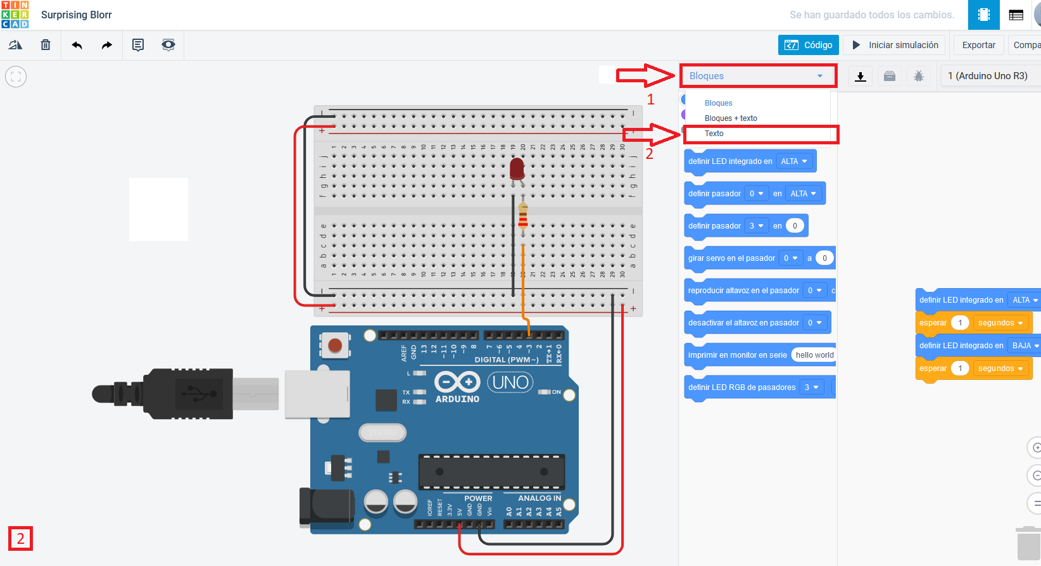
Task: Click the Tinkercad logo
Action: pyautogui.click(x=15, y=15)
